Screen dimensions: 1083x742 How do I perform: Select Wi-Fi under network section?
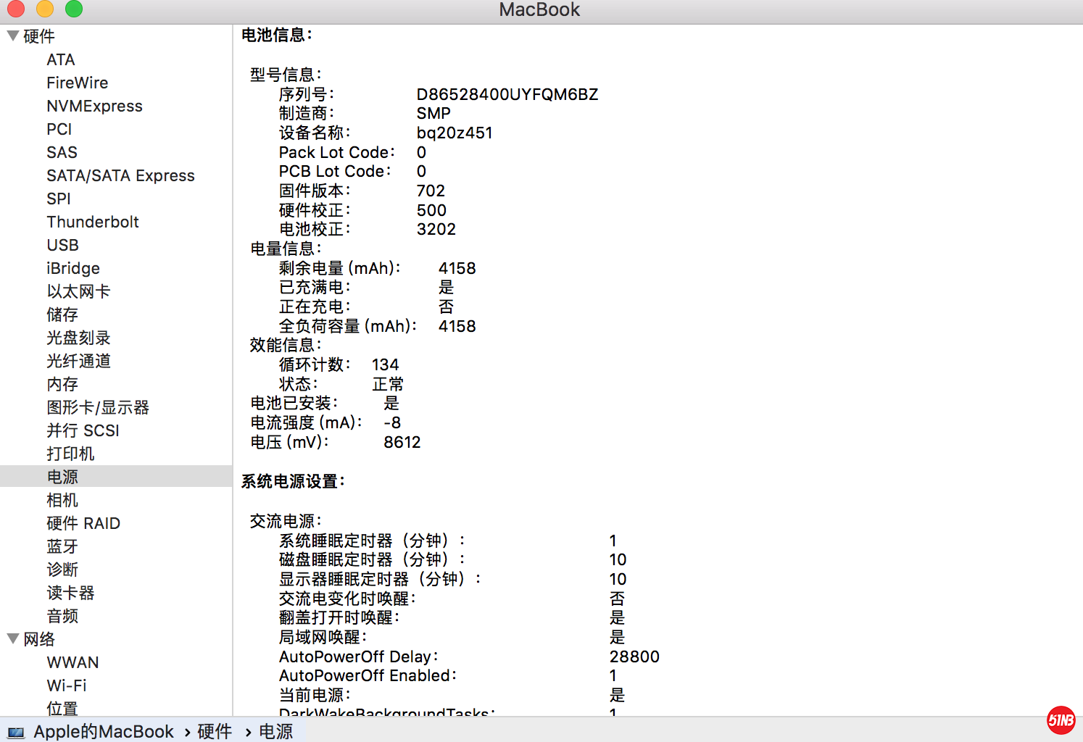(67, 685)
